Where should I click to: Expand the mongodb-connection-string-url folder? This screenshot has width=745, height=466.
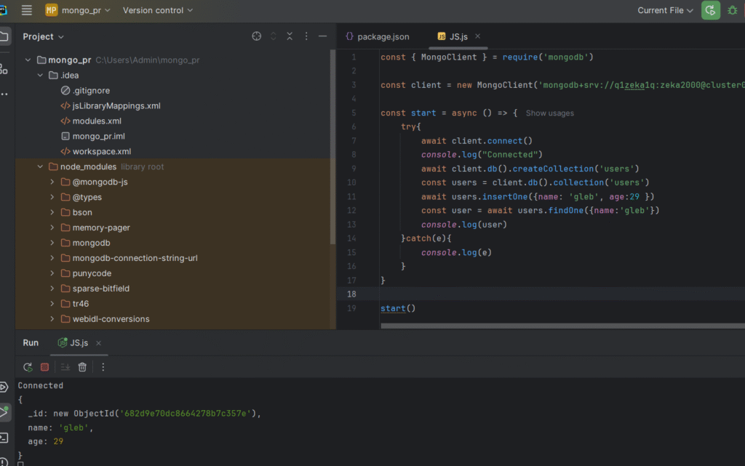[52, 257]
